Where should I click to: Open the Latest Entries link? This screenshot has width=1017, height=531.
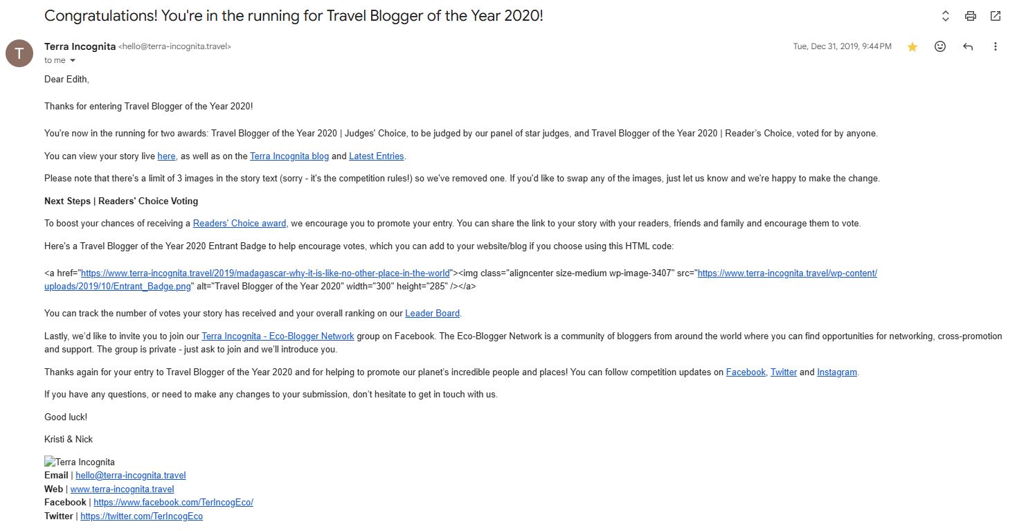pos(376,156)
